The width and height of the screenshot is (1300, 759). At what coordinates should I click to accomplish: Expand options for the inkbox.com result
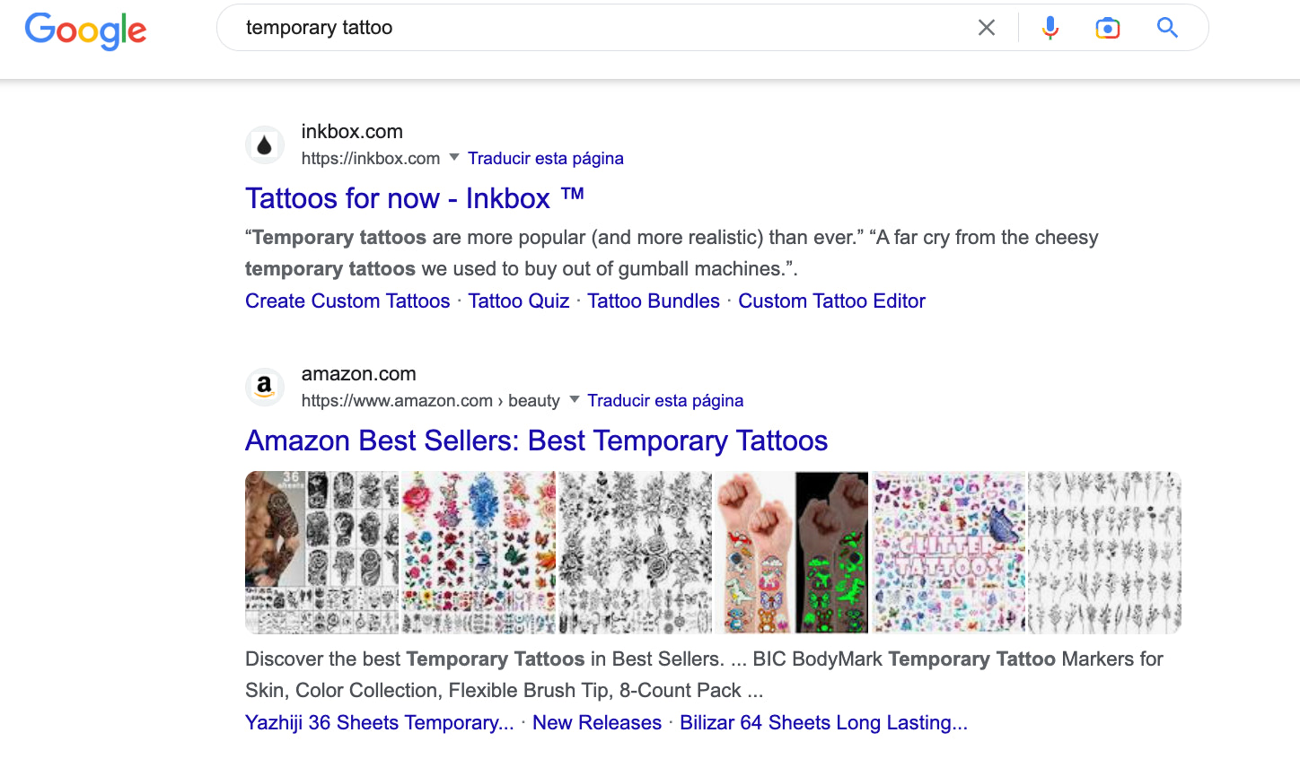click(454, 158)
